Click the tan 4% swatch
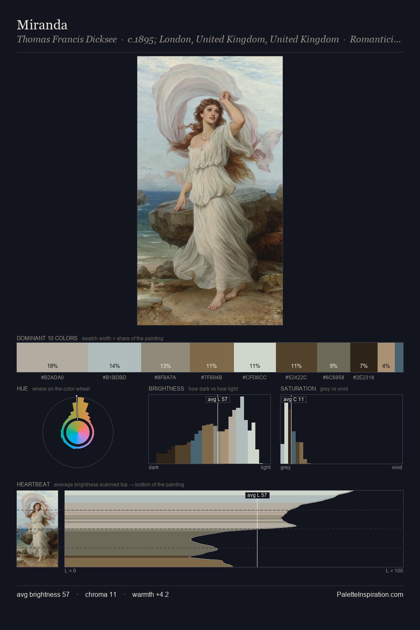Screen dimensions: 420x630 point(386,357)
